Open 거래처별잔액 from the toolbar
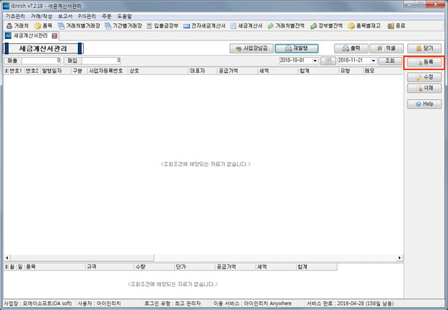 tap(286, 25)
